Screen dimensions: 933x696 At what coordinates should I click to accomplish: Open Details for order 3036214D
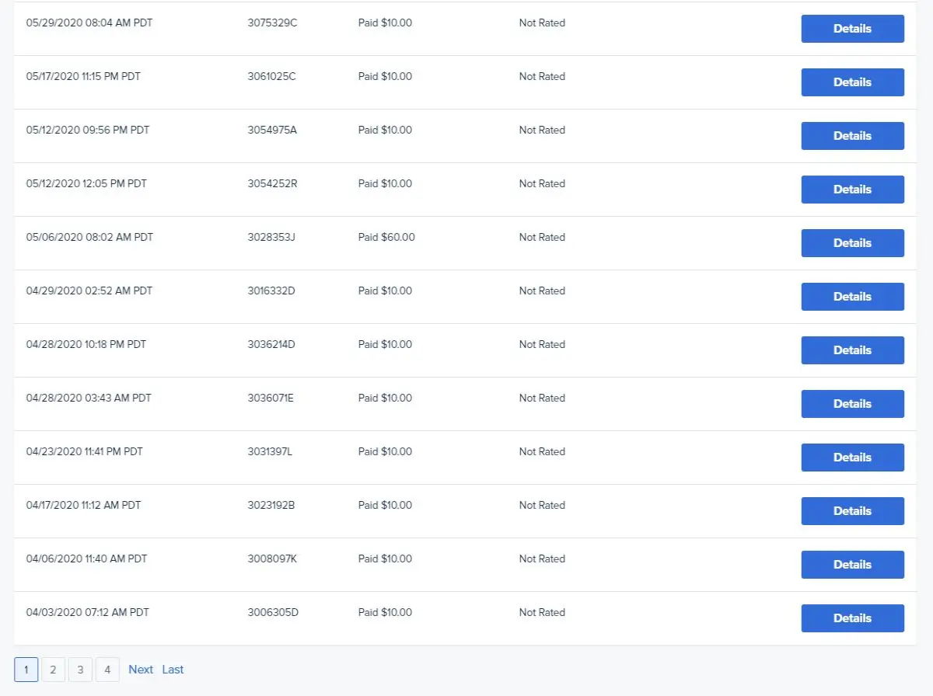point(852,350)
